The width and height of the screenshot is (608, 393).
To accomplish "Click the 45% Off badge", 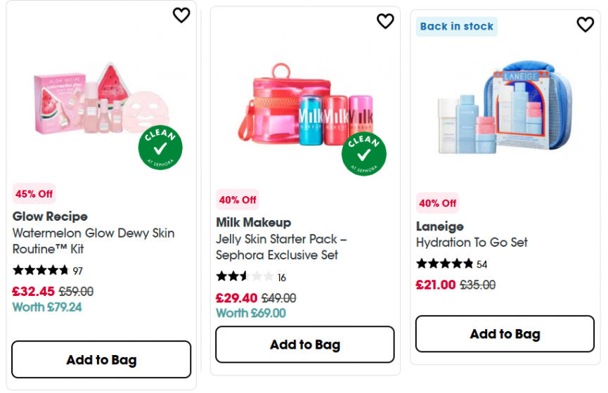I will 34,193.
